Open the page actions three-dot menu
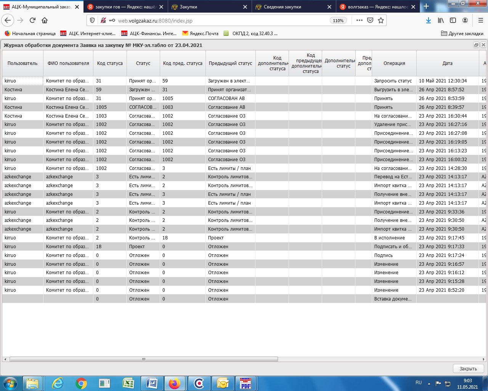The height and width of the screenshot is (391, 488). coord(359,21)
